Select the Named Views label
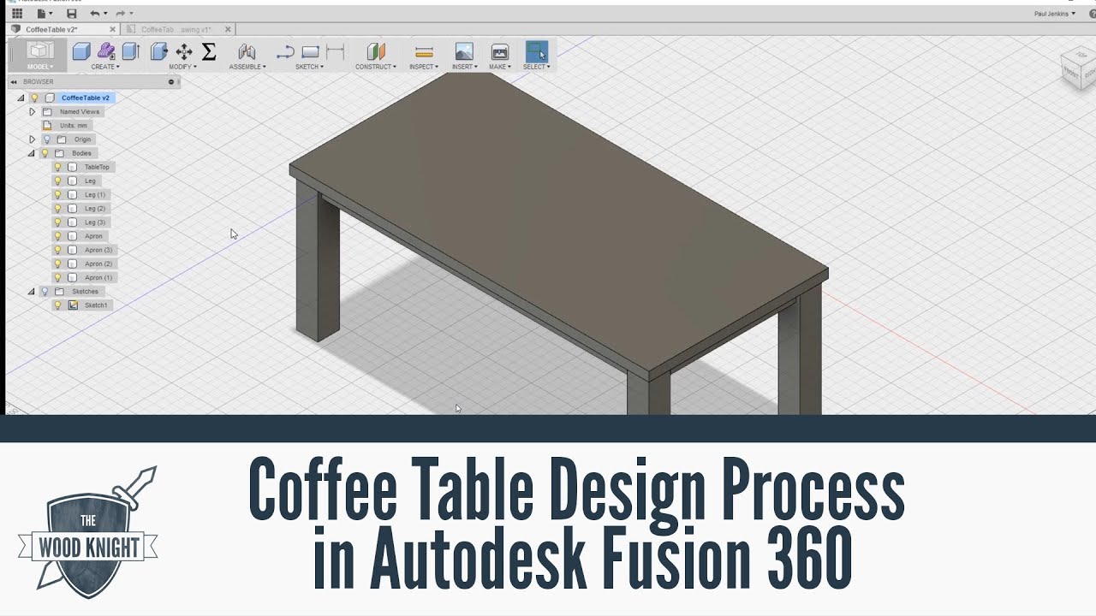Screen dimensions: 1096x616 coord(80,112)
